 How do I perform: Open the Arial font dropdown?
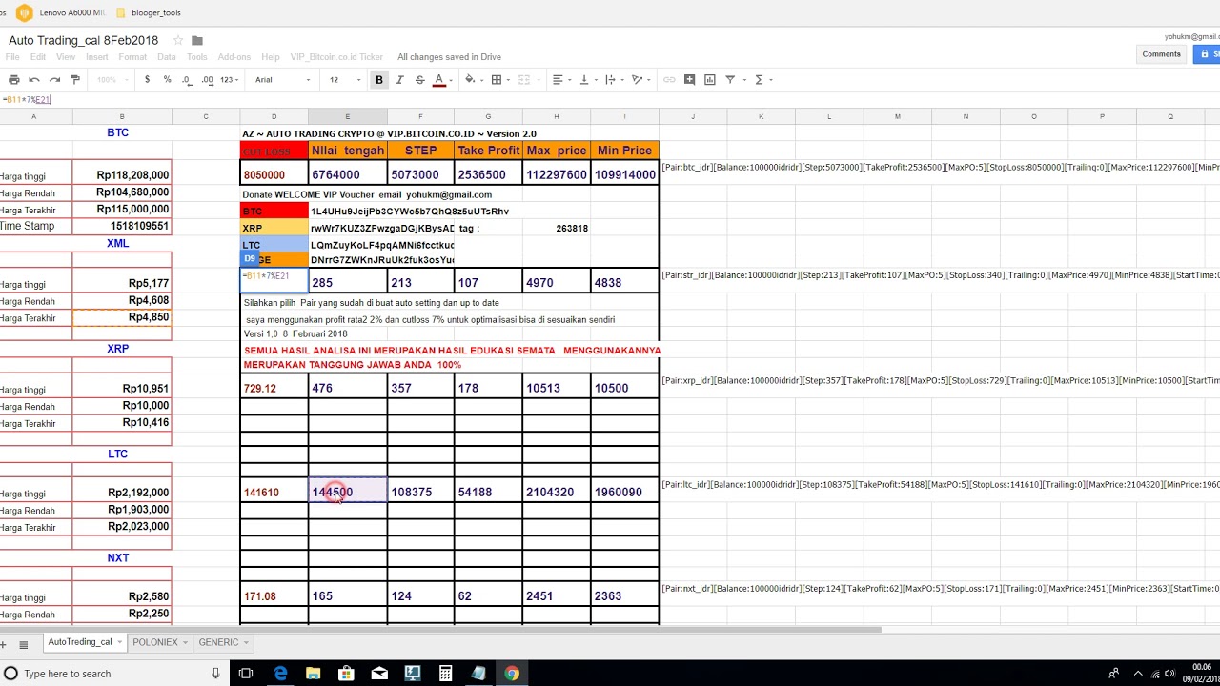click(285, 80)
